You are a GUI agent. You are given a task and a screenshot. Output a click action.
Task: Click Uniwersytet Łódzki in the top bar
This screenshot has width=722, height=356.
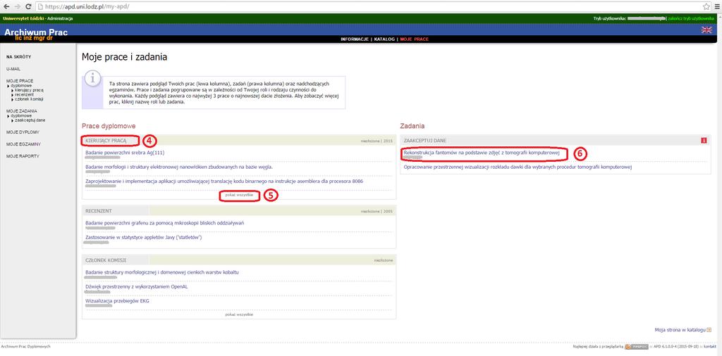(23, 18)
